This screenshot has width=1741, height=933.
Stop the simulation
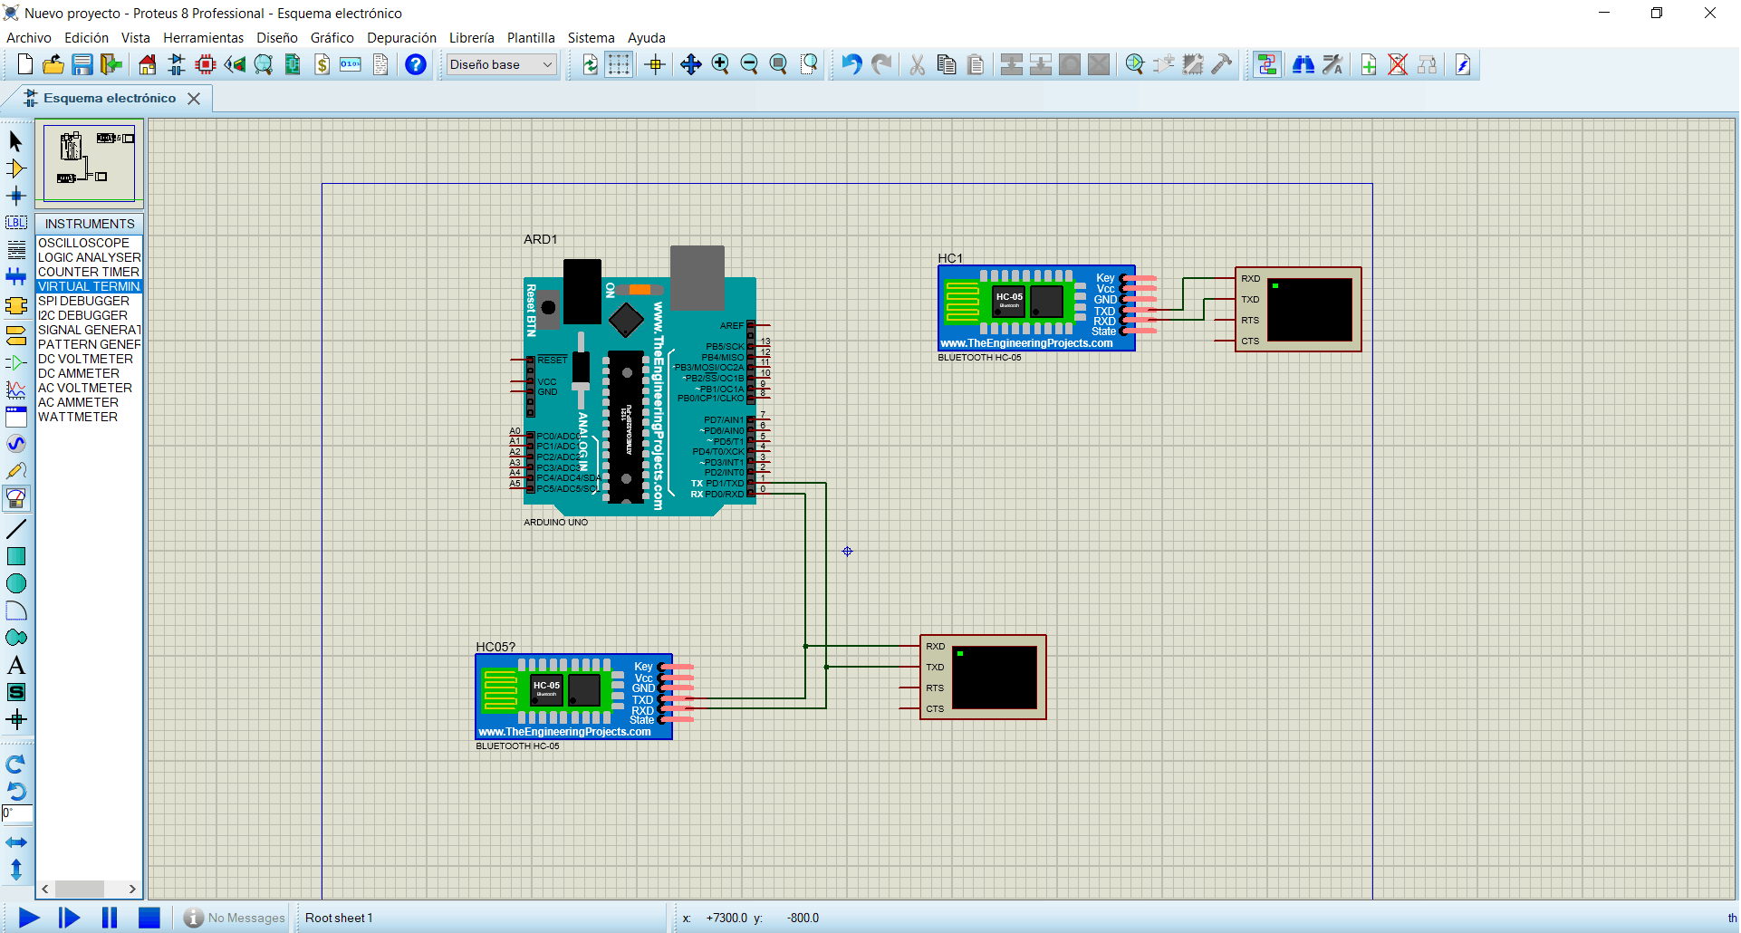click(x=149, y=918)
